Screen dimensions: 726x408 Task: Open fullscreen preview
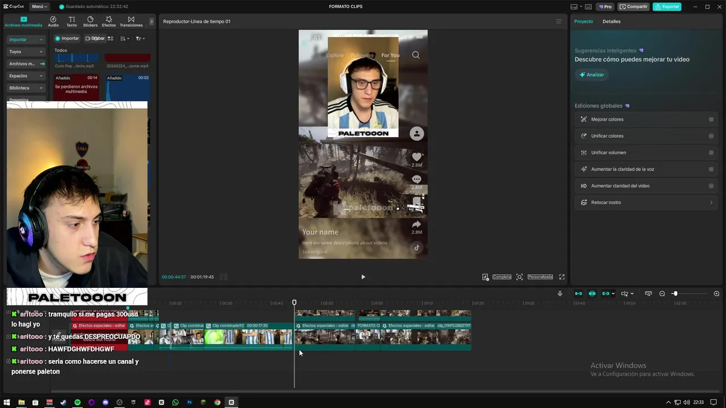pyautogui.click(x=562, y=277)
